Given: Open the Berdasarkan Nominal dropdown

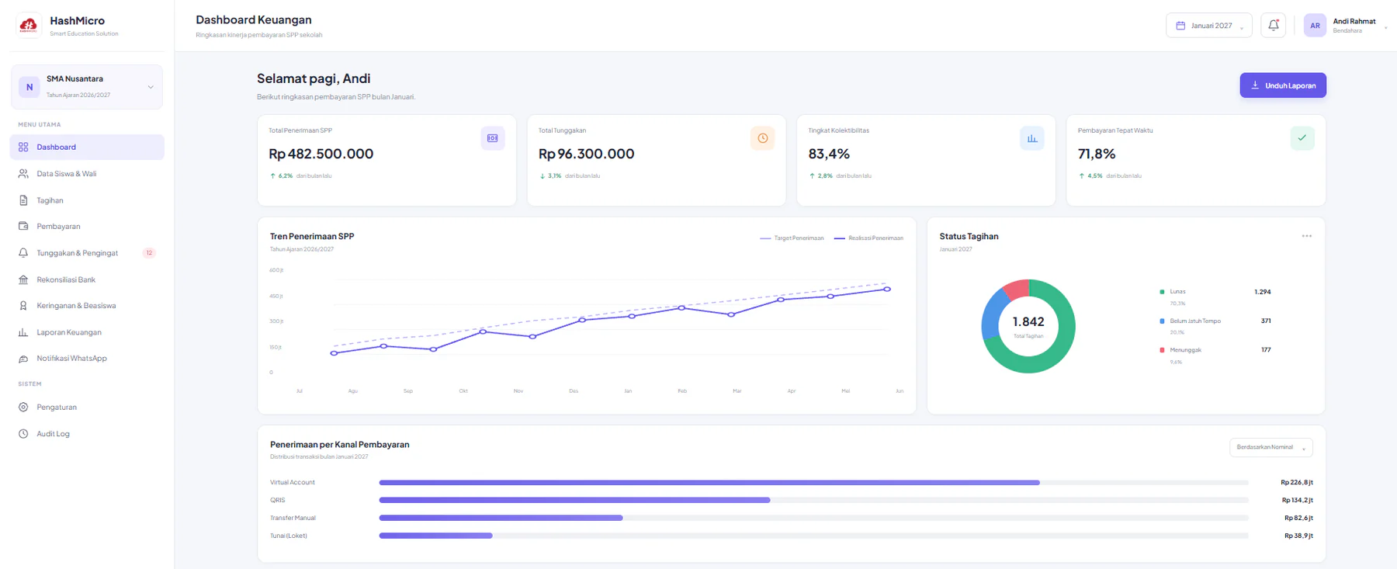Looking at the screenshot, I should (1271, 448).
